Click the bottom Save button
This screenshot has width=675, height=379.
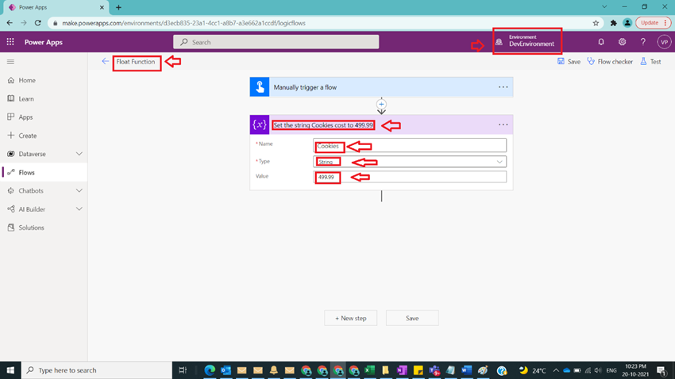pos(412,318)
